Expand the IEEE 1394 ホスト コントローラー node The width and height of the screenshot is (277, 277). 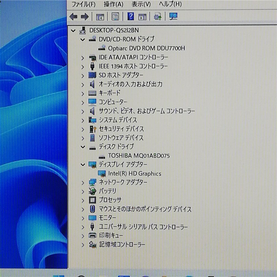[83, 67]
